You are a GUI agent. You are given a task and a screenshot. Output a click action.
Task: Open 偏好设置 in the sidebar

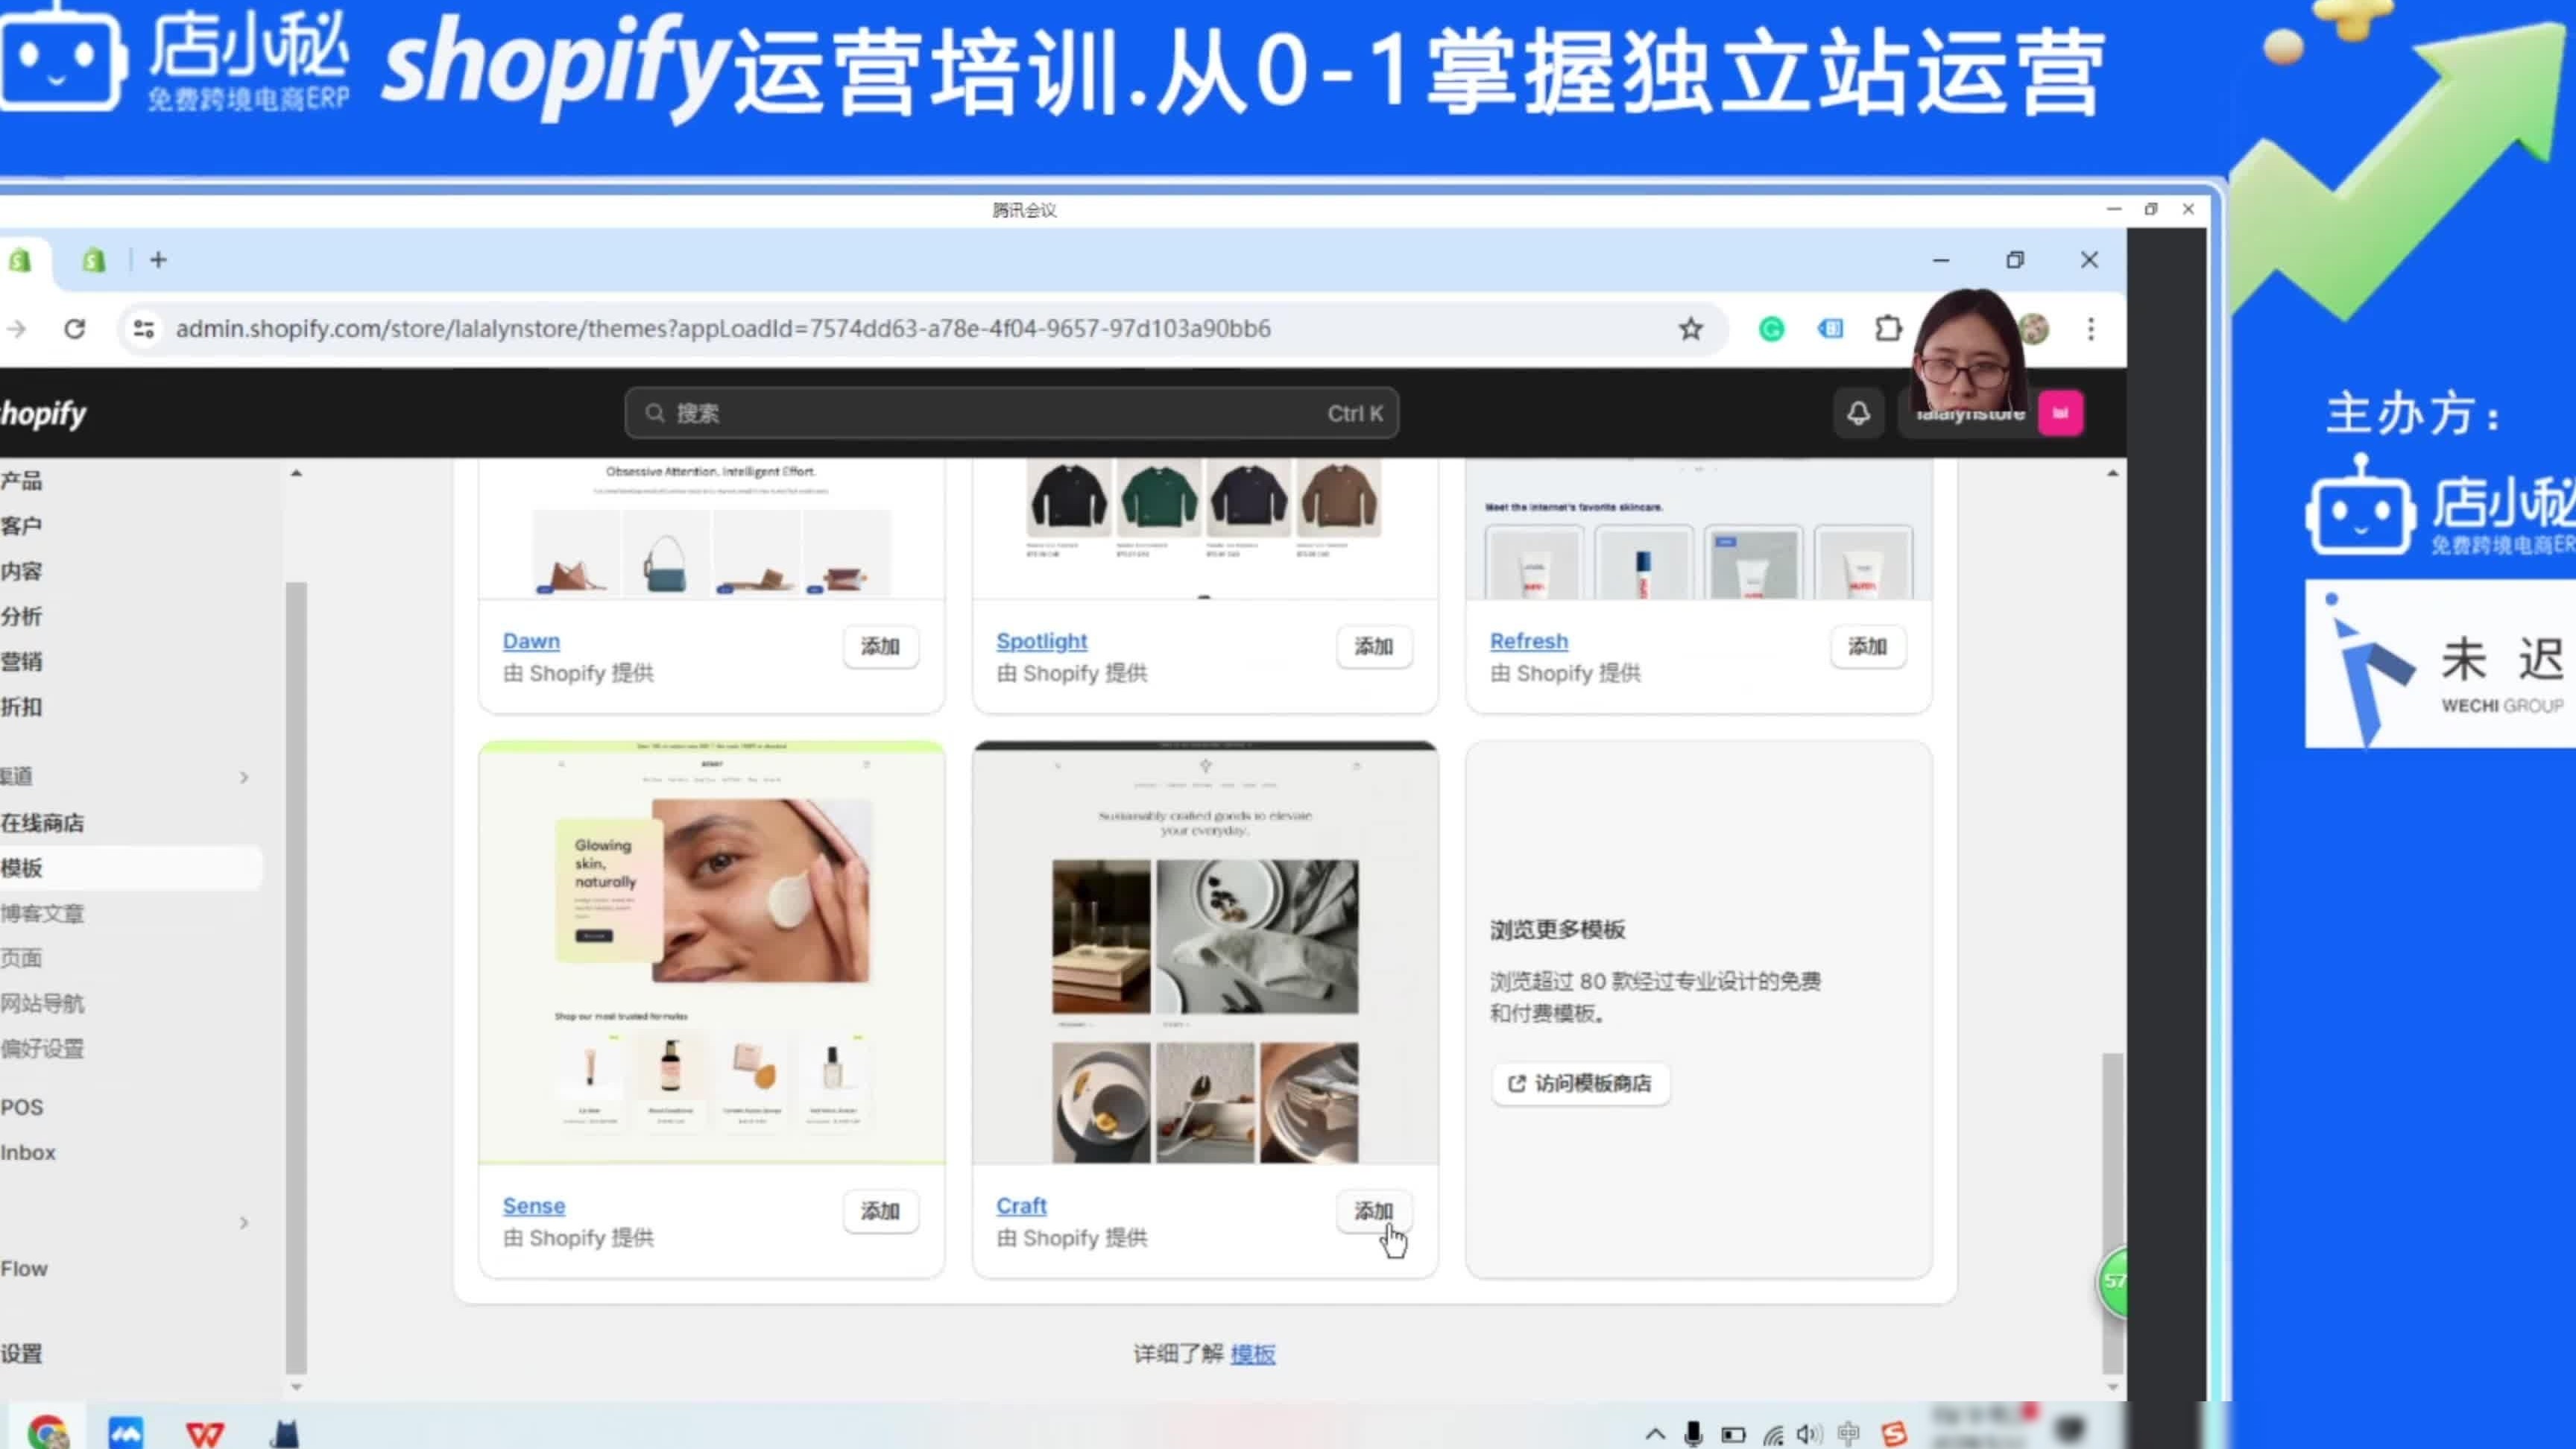[x=42, y=1048]
